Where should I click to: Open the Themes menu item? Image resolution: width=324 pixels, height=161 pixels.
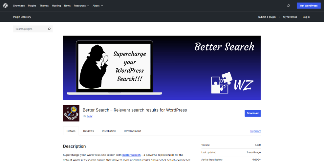tap(44, 6)
